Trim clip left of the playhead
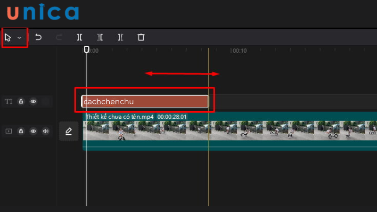Viewport: 377px width, 212px height. tap(100, 37)
